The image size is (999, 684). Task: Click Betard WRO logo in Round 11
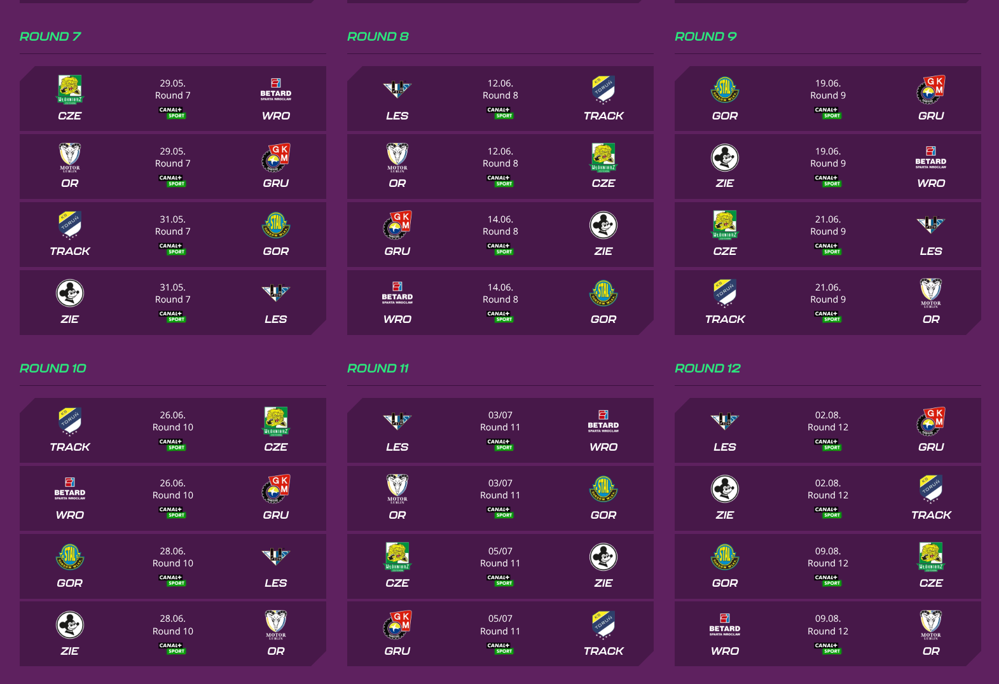coord(603,421)
